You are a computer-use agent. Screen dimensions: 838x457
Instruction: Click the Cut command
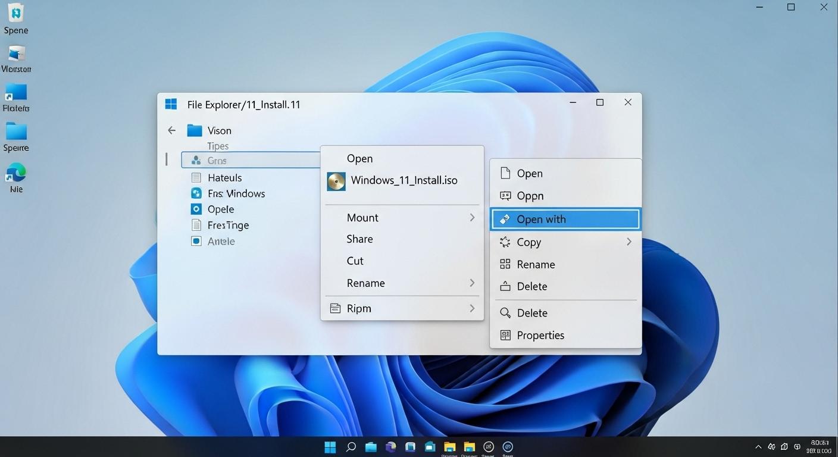pos(355,261)
